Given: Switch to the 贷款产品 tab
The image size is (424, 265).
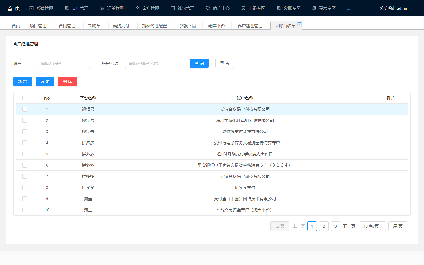Looking at the screenshot, I should (188, 26).
